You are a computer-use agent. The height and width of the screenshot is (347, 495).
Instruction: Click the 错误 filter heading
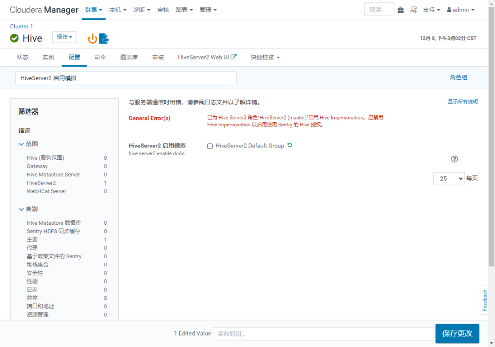24,130
